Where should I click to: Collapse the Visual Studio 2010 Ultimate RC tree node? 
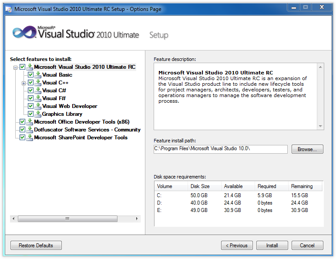point(15,68)
